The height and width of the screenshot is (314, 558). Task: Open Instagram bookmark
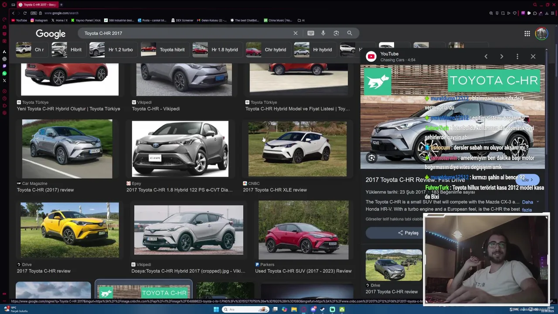pyautogui.click(x=39, y=20)
